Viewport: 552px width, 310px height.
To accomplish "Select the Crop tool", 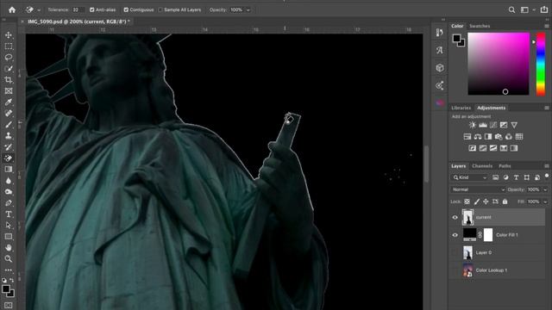I will coord(9,80).
